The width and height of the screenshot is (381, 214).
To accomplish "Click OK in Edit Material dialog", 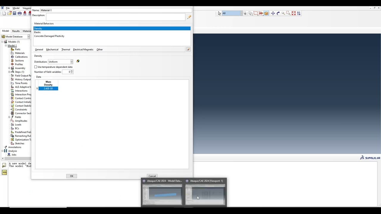I will pyautogui.click(x=71, y=176).
